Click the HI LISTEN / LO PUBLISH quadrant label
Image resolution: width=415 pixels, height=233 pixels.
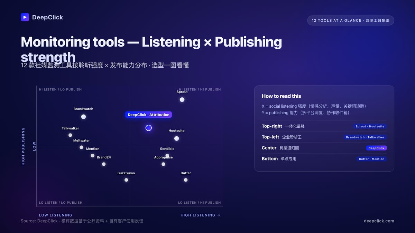(60, 89)
